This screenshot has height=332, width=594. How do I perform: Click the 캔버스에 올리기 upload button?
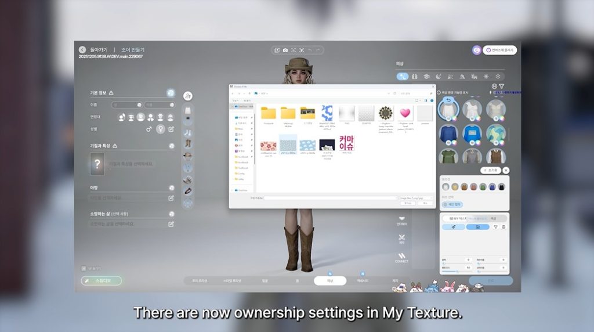click(499, 50)
